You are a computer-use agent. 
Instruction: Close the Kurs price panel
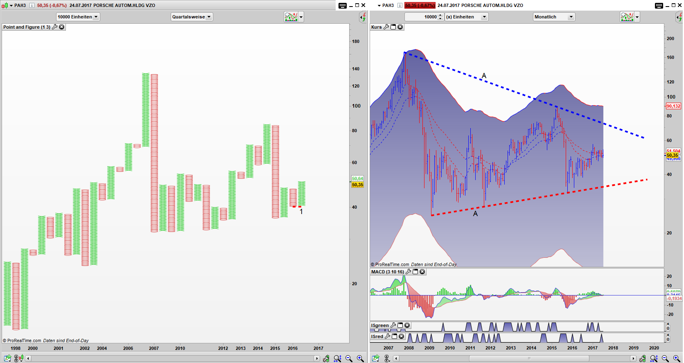[x=400, y=27]
